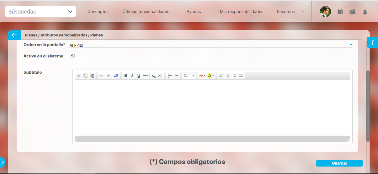Open Mis responsabilidades menu
This screenshot has height=174, width=378.
tap(242, 12)
